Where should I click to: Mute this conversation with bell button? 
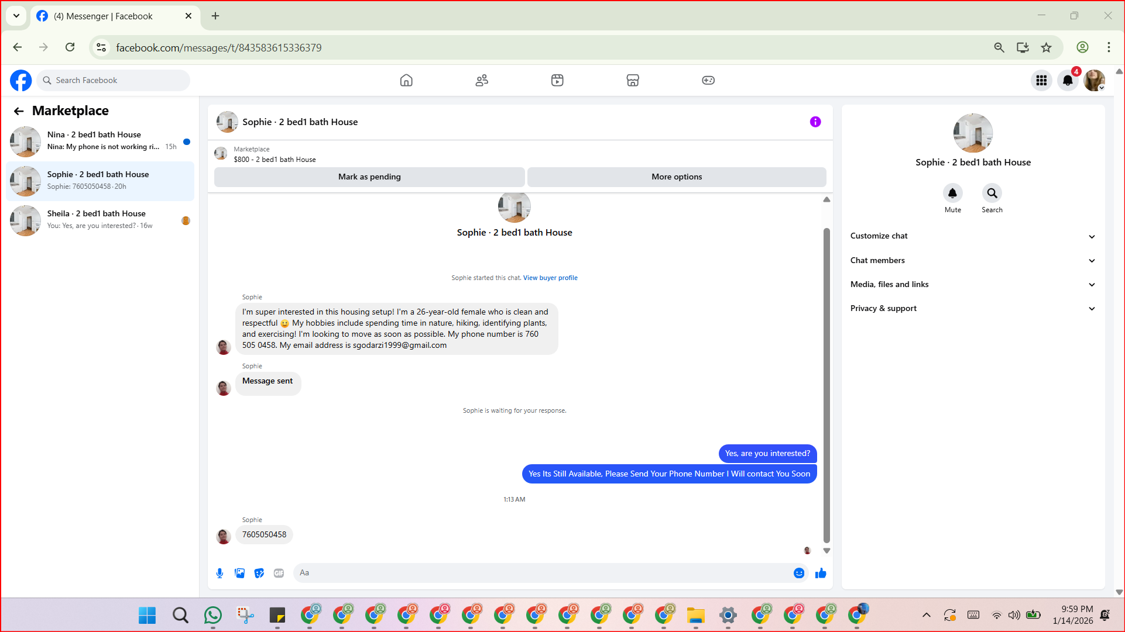(952, 194)
